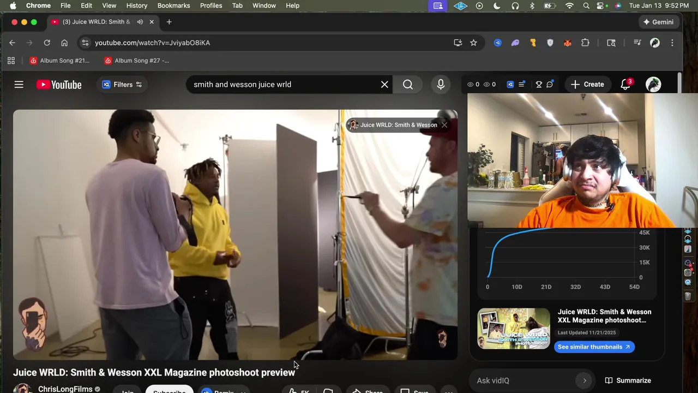Open the vidIQ Filters button
This screenshot has width=698, height=393.
pos(122,85)
